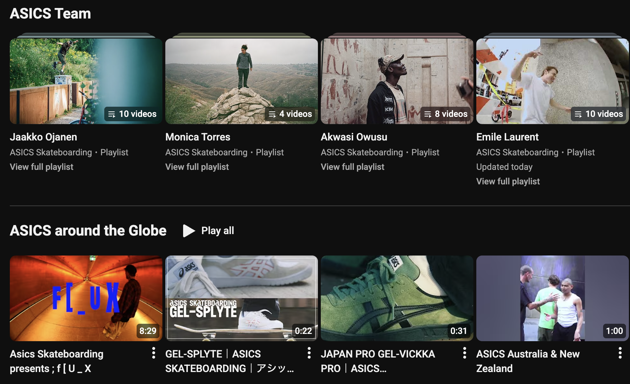Click the 8:29 duration badge
This screenshot has width=630, height=384.
click(x=148, y=331)
